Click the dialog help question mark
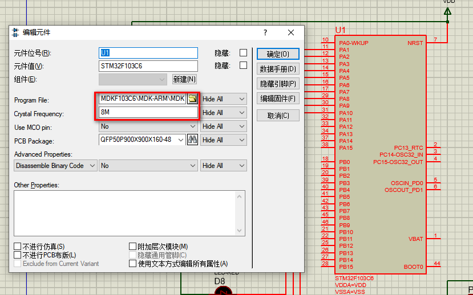 pos(265,32)
